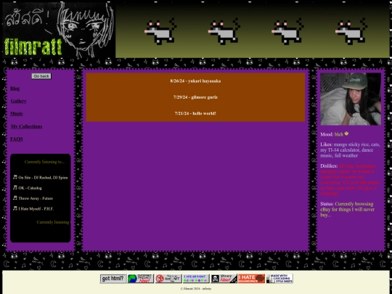The height and width of the screenshot is (294, 392).
Task: Click the Status text about browsing eBay
Action: 348,209
